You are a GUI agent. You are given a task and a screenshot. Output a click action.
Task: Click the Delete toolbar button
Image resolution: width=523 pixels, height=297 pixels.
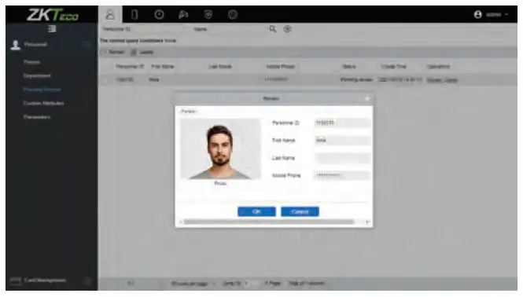coord(142,52)
